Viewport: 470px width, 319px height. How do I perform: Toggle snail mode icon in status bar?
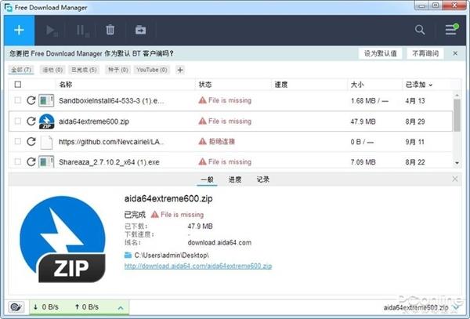pyautogui.click(x=16, y=307)
